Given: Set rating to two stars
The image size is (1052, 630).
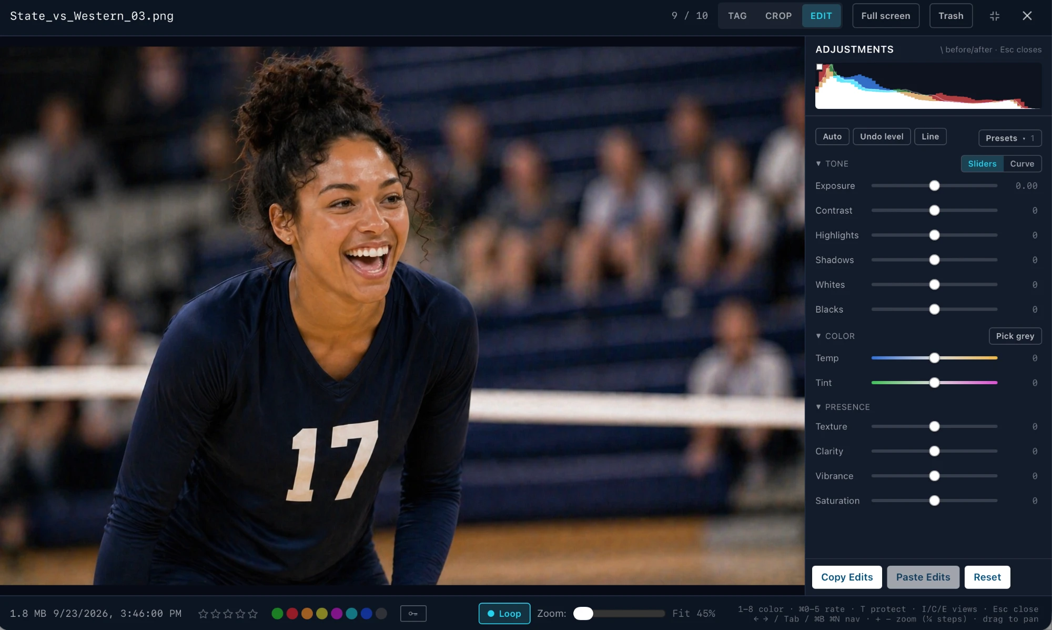Looking at the screenshot, I should tap(215, 613).
